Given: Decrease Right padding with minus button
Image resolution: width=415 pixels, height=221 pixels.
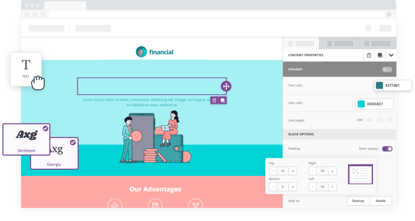Looking at the screenshot, I should 312,171.
